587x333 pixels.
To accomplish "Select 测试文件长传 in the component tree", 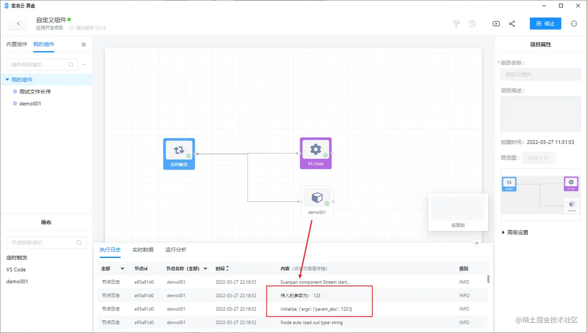I will (x=35, y=92).
